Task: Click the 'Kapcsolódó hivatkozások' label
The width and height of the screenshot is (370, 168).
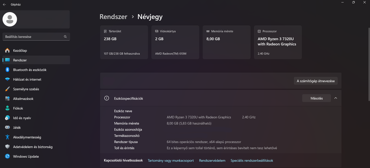Action: pos(123,161)
